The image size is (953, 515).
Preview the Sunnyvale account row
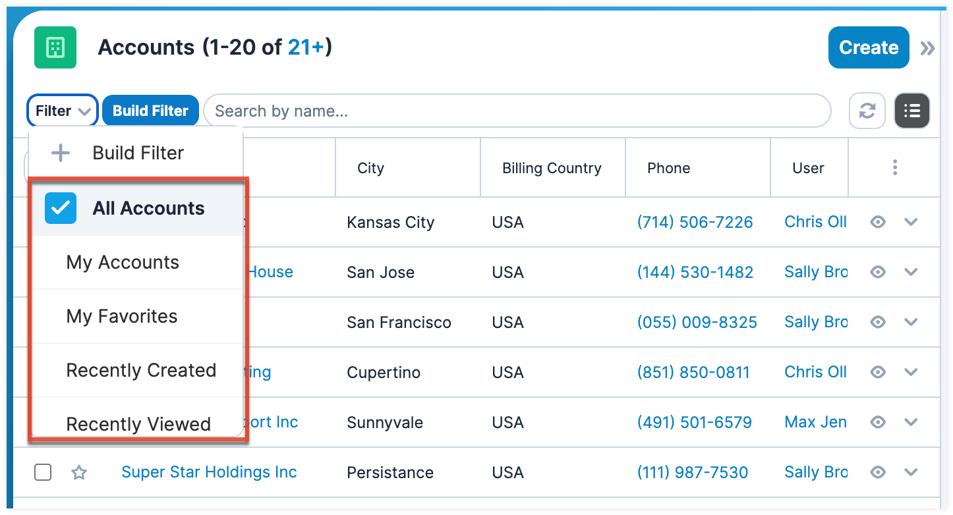[878, 422]
